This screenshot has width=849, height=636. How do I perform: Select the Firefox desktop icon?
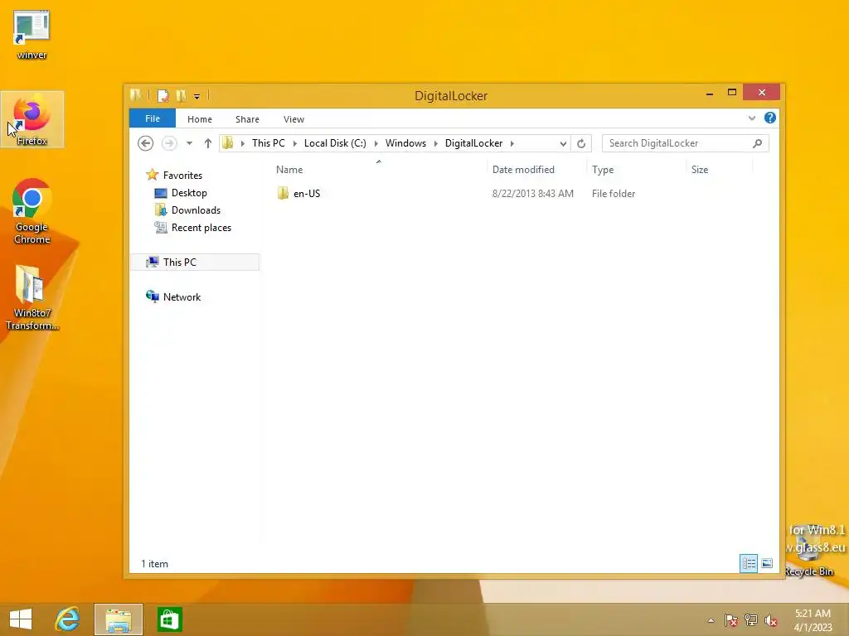coord(32,119)
